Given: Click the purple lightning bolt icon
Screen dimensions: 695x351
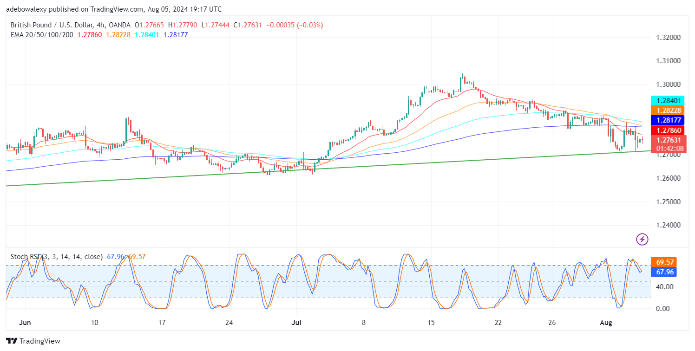Looking at the screenshot, I should pos(642,240).
